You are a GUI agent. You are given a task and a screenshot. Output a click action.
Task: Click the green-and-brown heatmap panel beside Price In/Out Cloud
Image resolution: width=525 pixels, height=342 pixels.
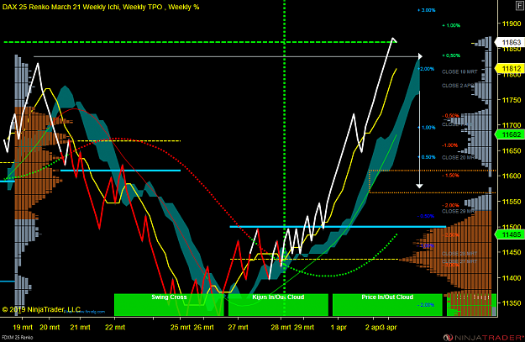coord(472,304)
